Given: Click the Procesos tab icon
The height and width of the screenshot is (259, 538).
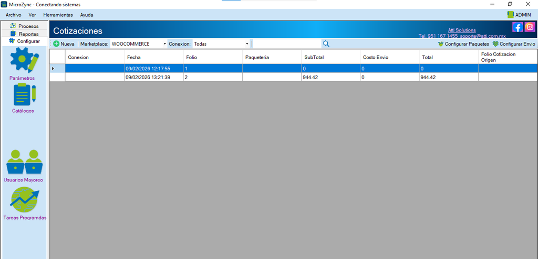Looking at the screenshot, I should 13,26.
